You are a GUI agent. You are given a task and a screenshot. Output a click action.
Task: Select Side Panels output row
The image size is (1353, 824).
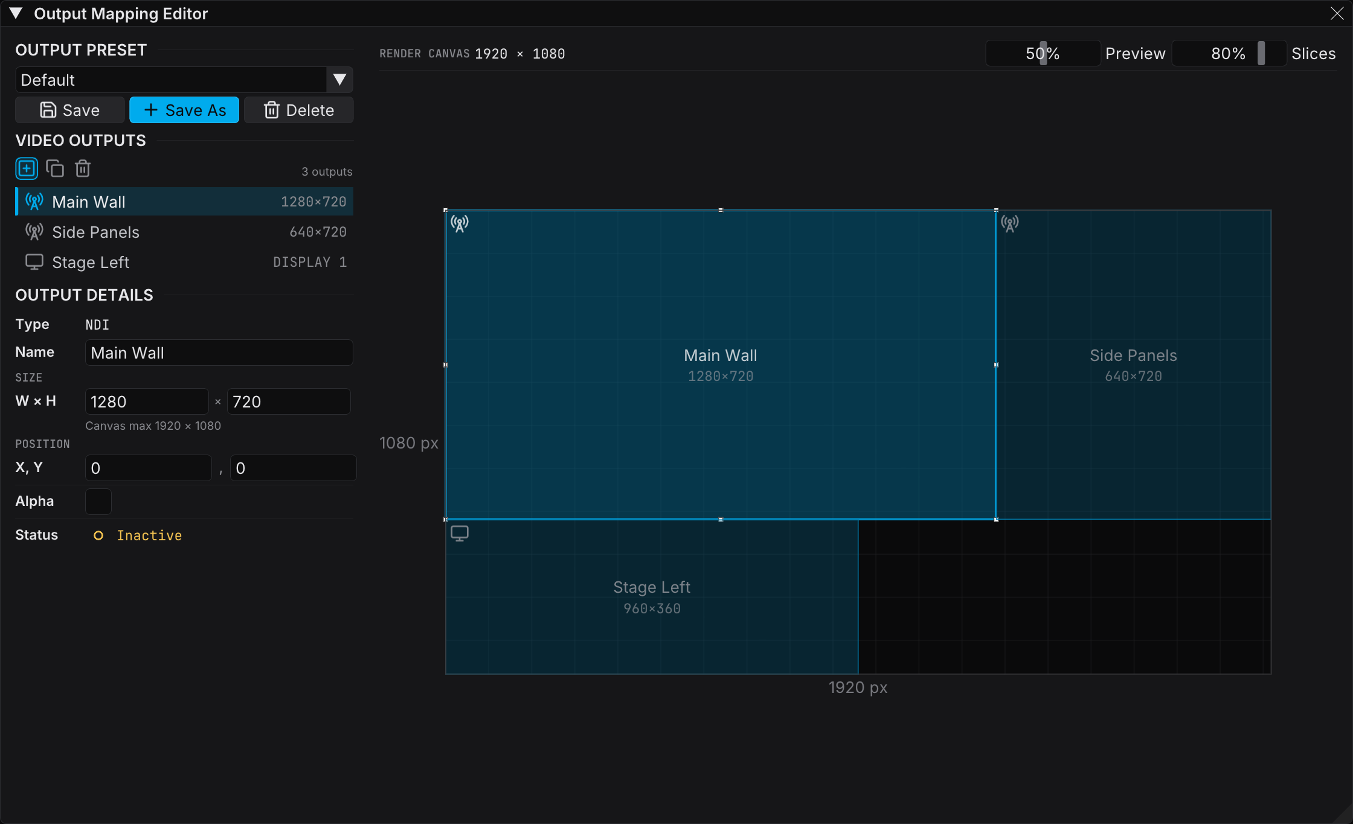coord(184,232)
